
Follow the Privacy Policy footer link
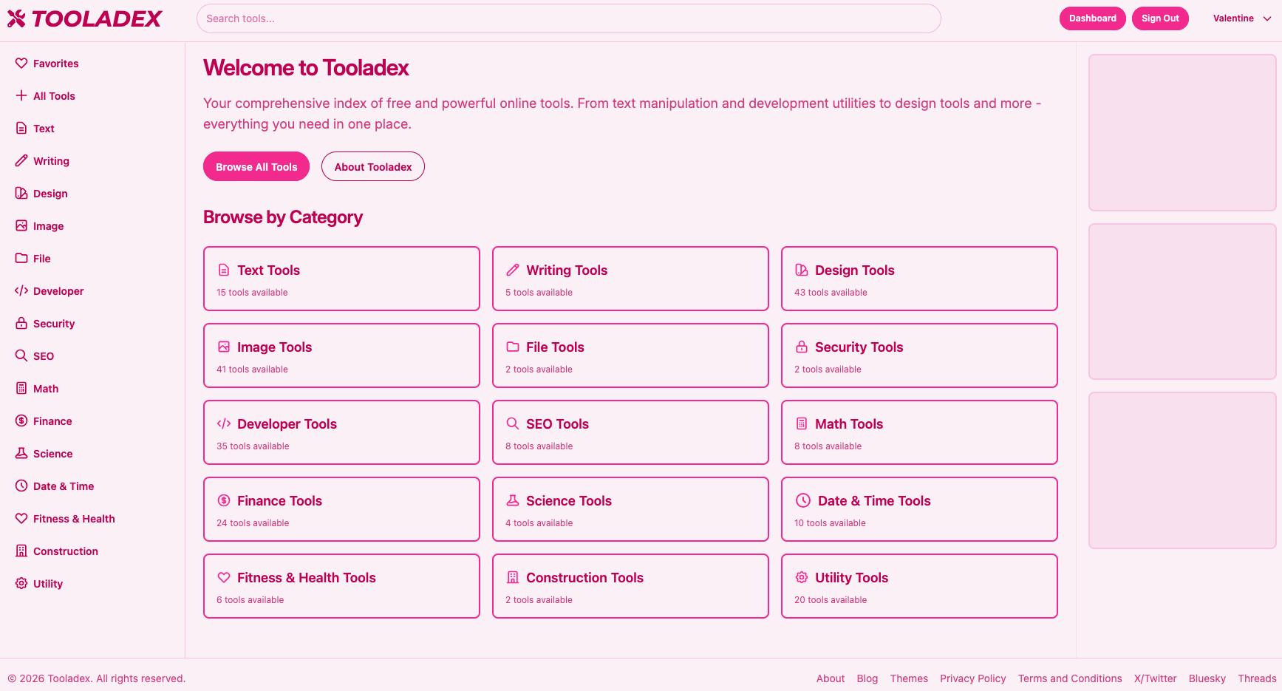coord(972,678)
